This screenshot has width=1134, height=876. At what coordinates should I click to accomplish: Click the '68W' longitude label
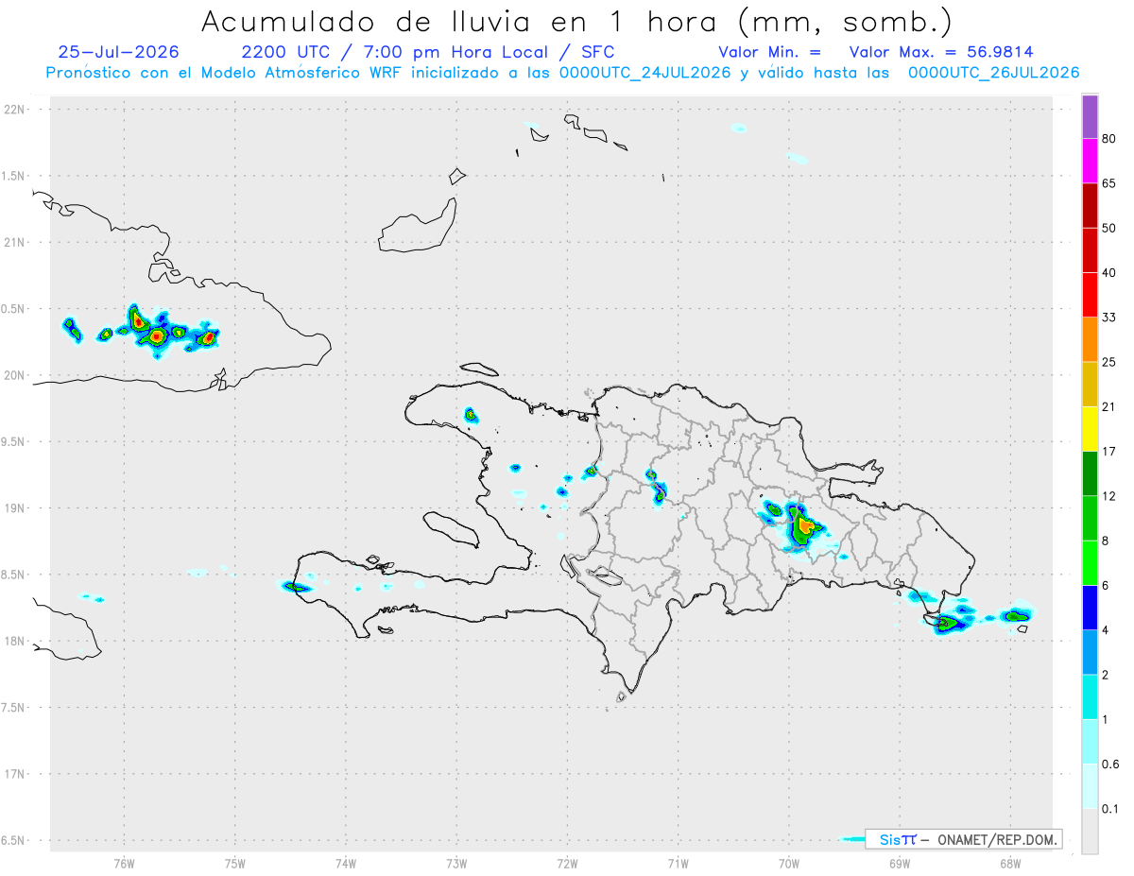(x=1009, y=864)
